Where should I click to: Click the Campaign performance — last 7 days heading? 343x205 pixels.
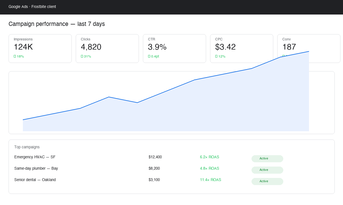pyautogui.click(x=57, y=24)
